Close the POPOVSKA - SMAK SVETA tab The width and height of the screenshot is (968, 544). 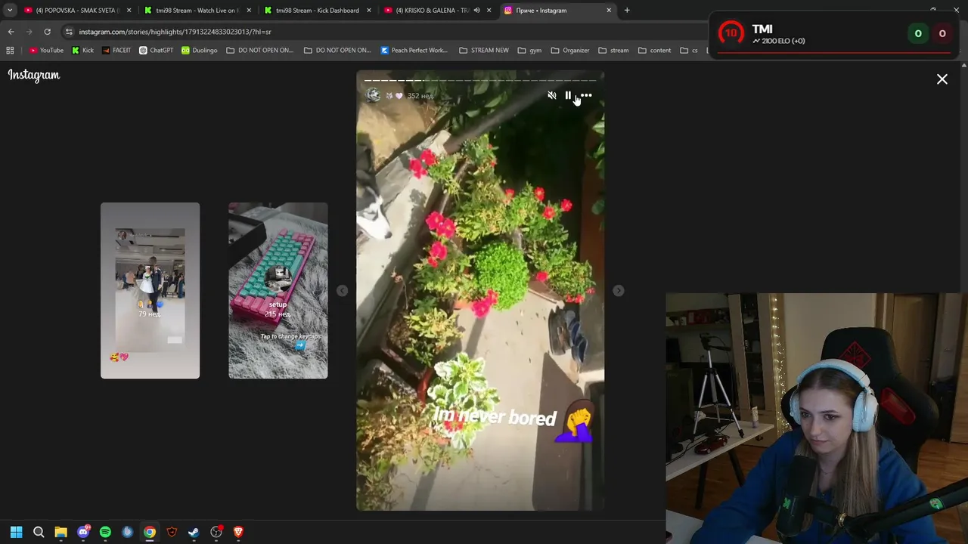tap(129, 11)
